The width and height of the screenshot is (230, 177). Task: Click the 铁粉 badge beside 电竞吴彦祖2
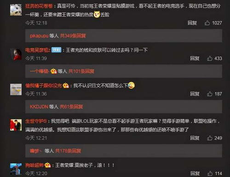(x=56, y=50)
